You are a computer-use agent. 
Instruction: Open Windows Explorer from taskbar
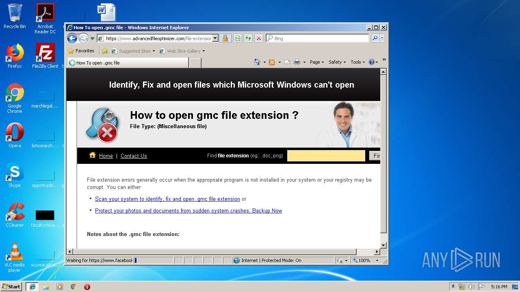pyautogui.click(x=46, y=286)
